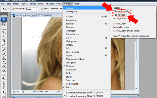Enable the Auto-Select checkbox
Image resolution: width=157 pixels, height=98 pixels.
click(x=13, y=9)
